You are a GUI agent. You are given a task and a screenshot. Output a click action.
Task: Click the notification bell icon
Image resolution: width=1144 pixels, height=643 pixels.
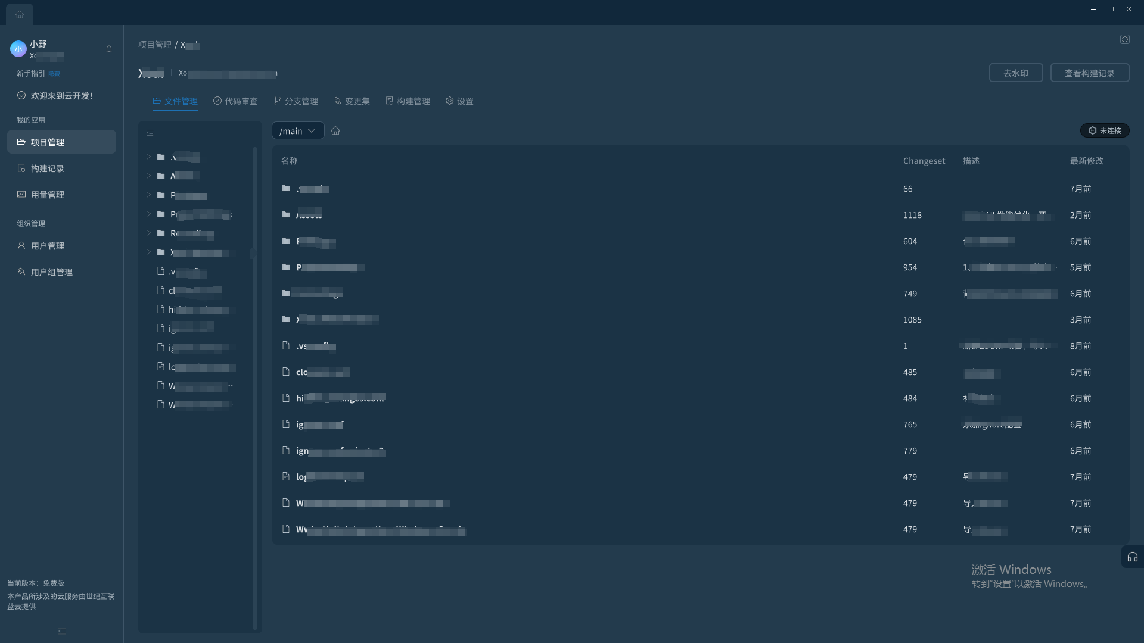pyautogui.click(x=109, y=49)
